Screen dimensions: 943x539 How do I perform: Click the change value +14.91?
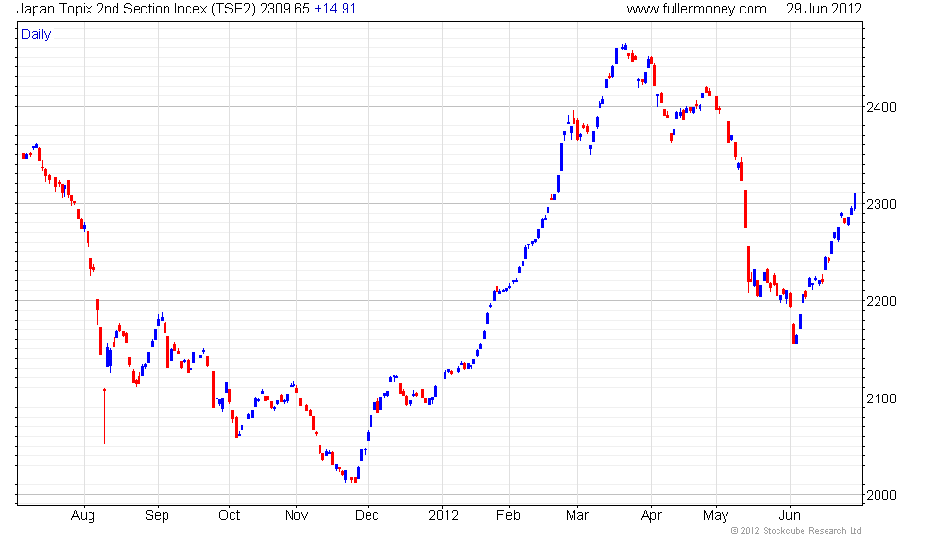click(335, 9)
